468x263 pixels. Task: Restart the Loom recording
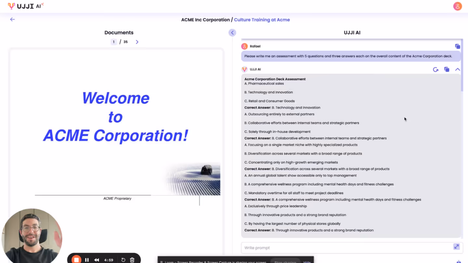point(123,260)
